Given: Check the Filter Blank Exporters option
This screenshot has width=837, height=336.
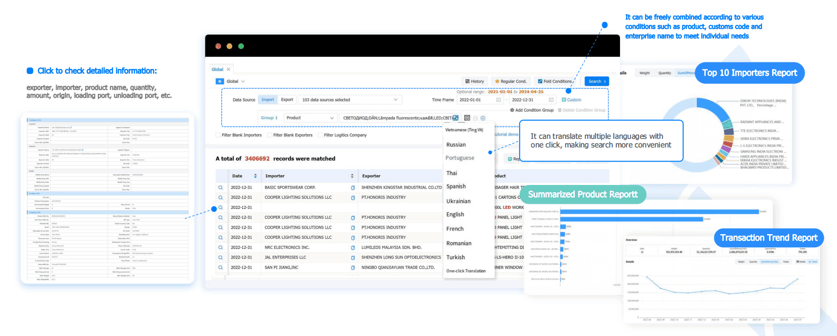Looking at the screenshot, I should 269,135.
